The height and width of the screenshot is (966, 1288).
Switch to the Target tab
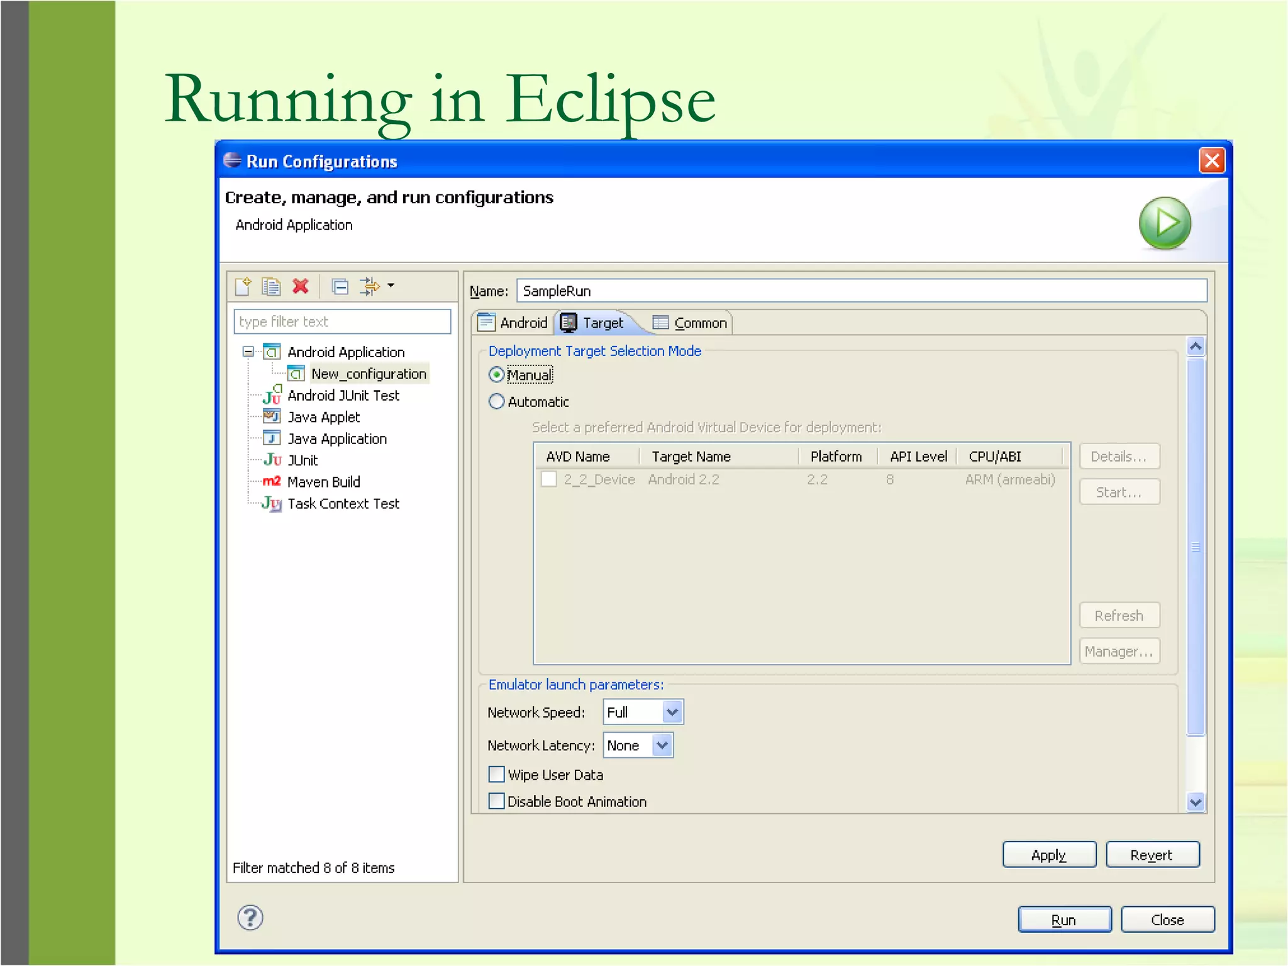click(592, 323)
